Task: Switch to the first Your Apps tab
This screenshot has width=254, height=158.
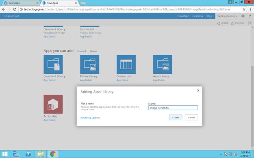Action: coord(20,3)
